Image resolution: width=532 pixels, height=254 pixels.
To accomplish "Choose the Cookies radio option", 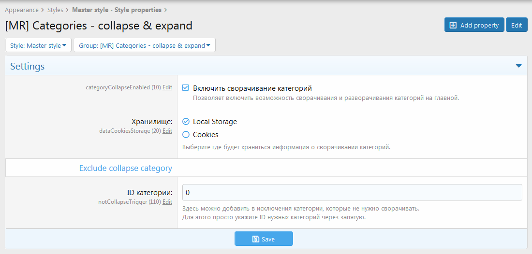I will tap(186, 135).
